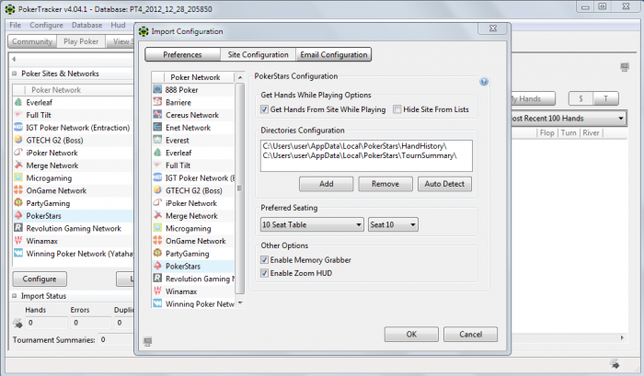644x376 pixels.
Task: Click Full Tilt icon in Import Configuration list
Action: click(x=157, y=165)
